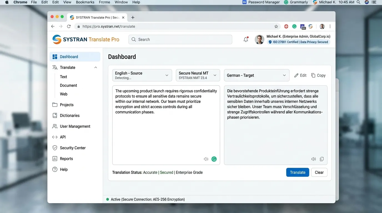Open a new browser tab
The width and height of the screenshot is (382, 213).
point(133,17)
